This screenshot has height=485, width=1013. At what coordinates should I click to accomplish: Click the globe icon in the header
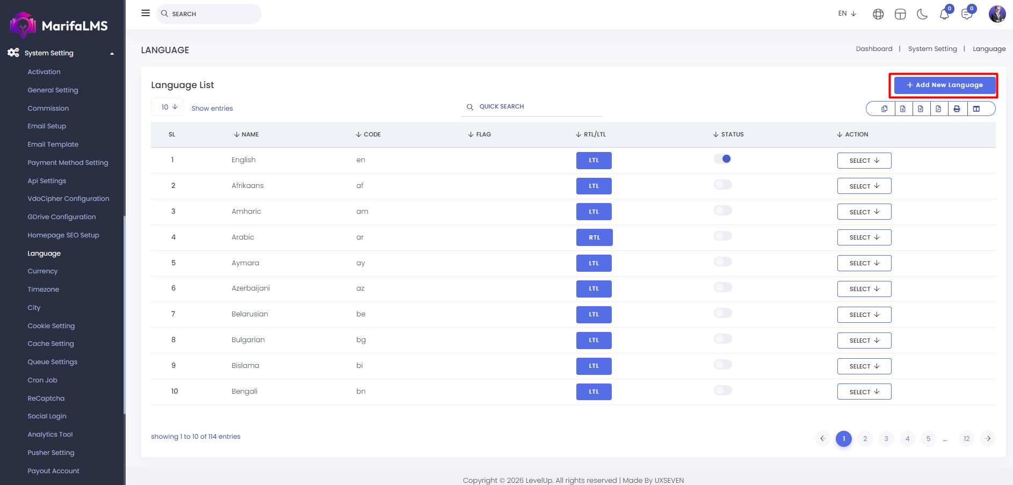coord(878,15)
